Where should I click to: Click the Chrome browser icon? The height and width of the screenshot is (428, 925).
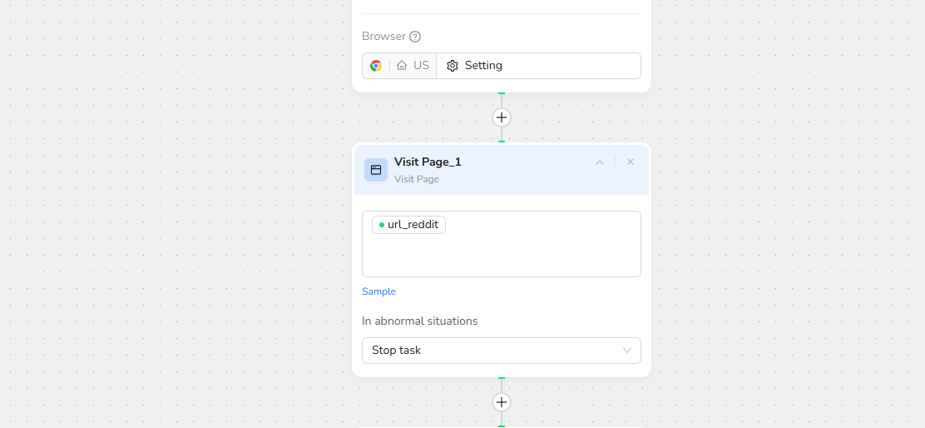click(x=376, y=66)
